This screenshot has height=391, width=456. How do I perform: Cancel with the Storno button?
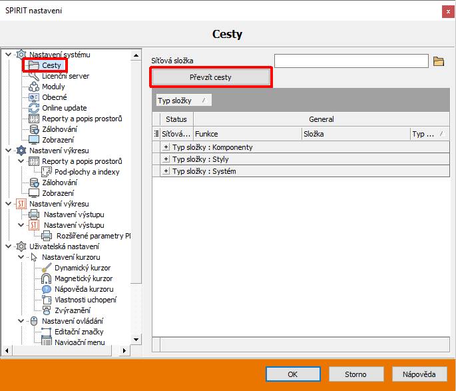[356, 374]
